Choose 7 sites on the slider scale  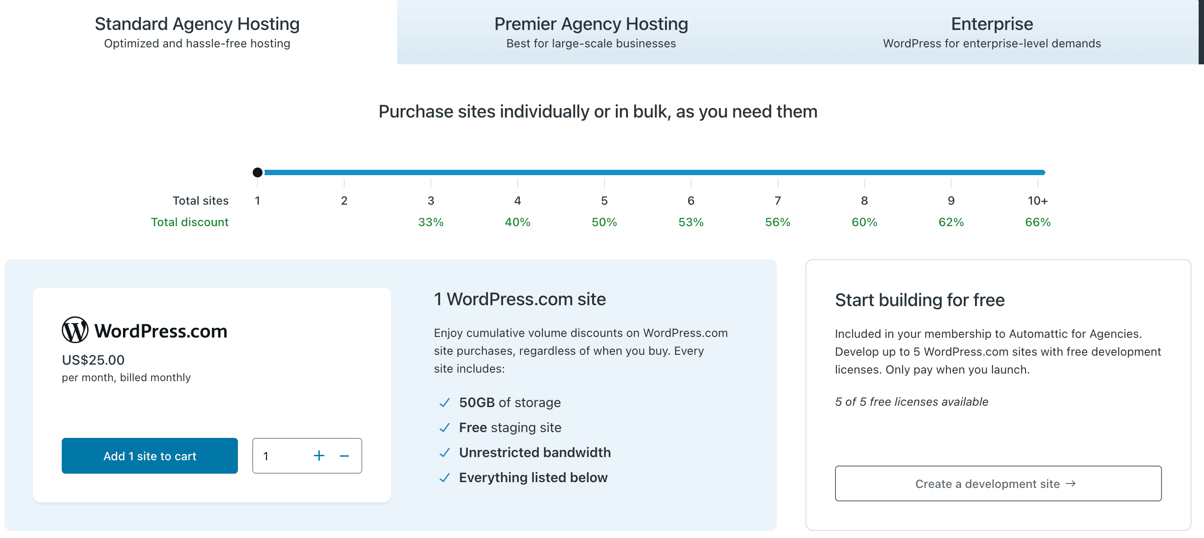[x=778, y=201]
